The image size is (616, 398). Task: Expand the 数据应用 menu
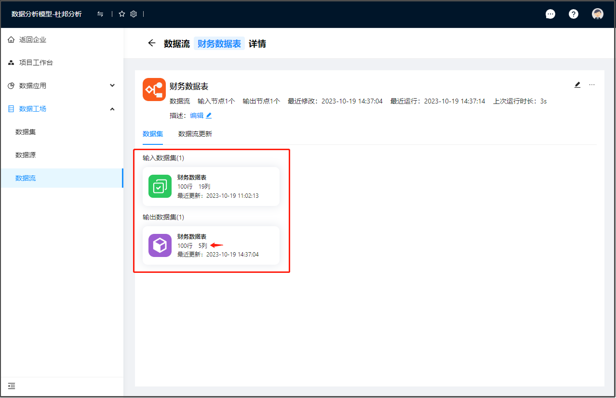pos(62,86)
